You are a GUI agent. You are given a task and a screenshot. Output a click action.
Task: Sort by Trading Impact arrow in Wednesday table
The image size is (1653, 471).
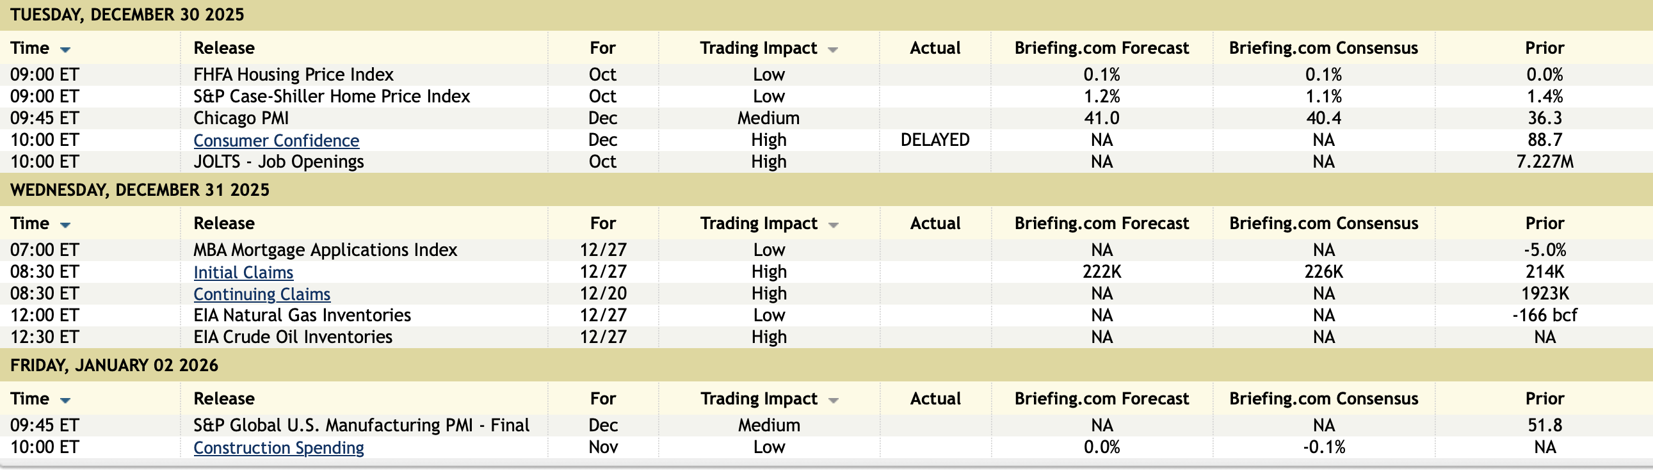(x=833, y=225)
